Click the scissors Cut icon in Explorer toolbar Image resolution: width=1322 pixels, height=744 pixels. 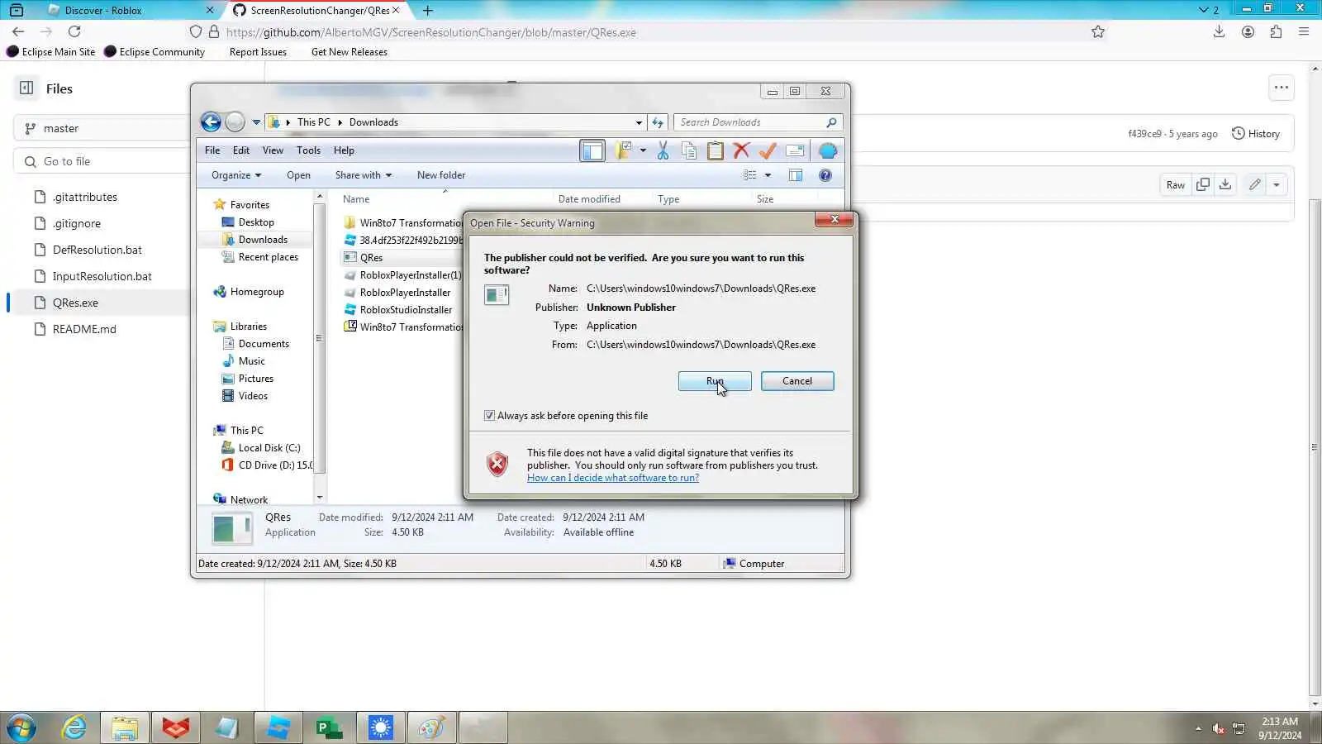point(663,150)
